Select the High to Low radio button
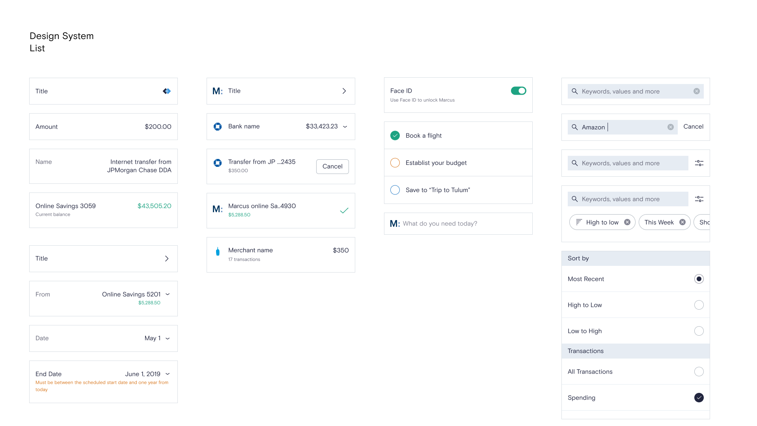Screen dimensions: 757x426 (699, 305)
